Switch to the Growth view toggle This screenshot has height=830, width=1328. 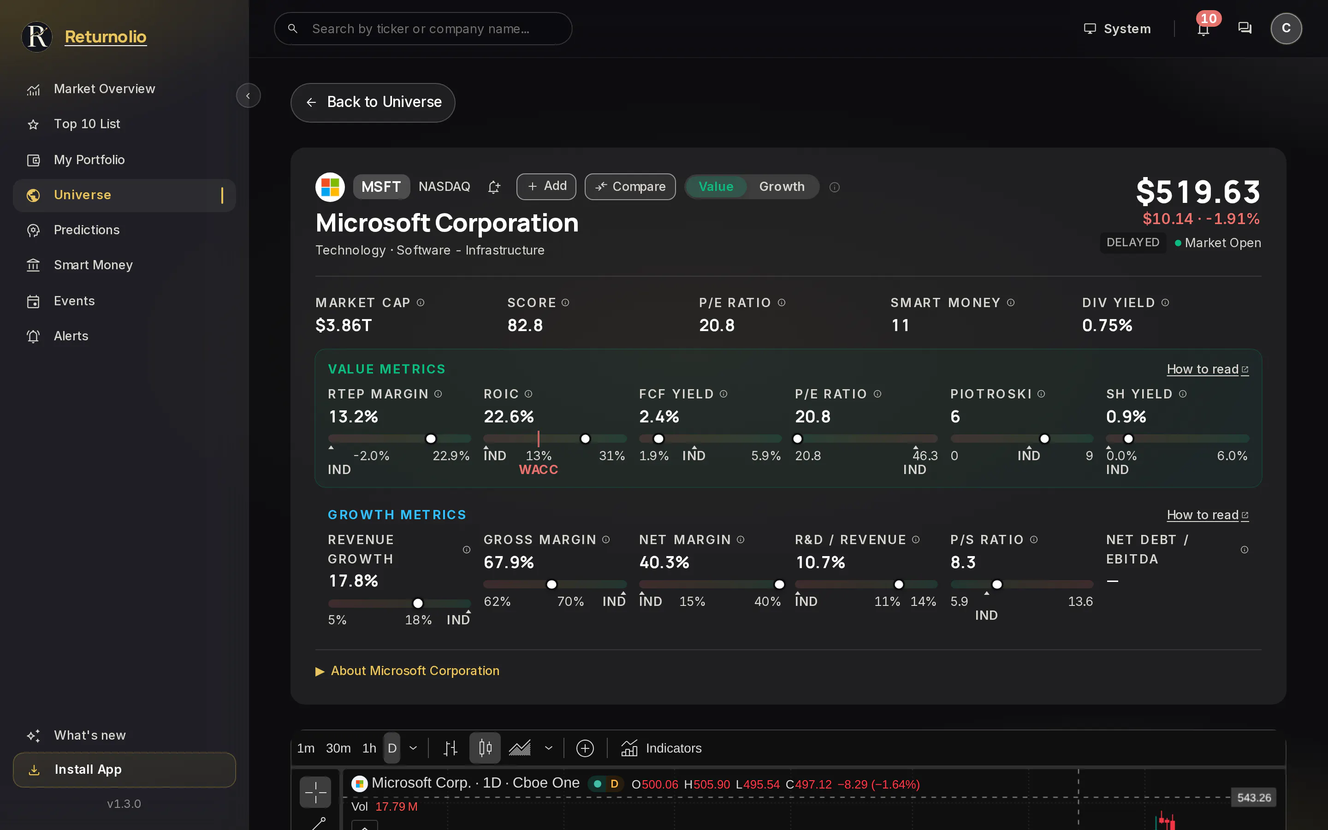tap(782, 187)
